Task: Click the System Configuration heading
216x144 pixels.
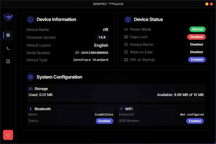Action: point(59,77)
